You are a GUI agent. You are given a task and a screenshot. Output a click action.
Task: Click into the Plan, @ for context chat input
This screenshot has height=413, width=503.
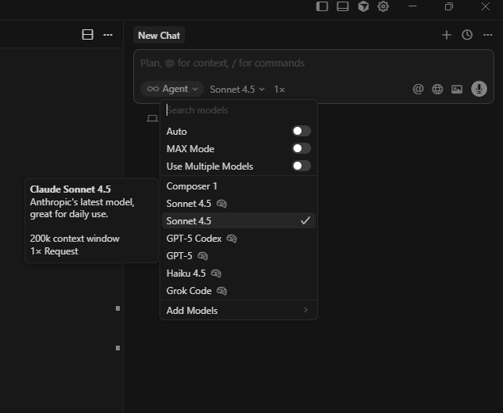pos(313,63)
